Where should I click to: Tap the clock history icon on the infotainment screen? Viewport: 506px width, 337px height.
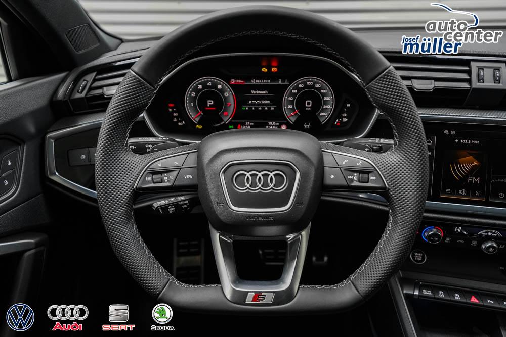500,195
